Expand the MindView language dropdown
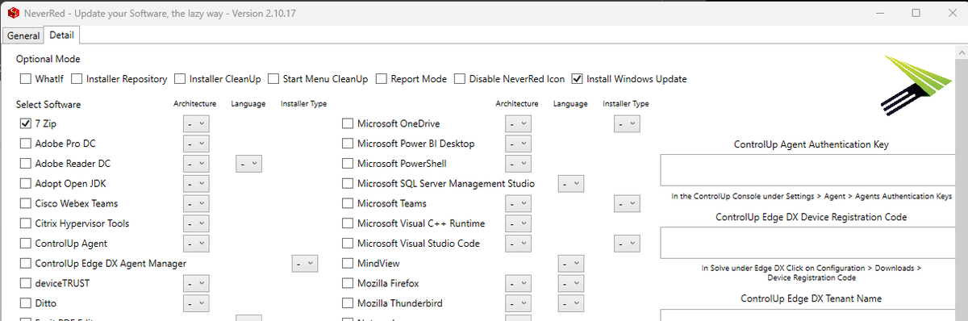The image size is (968, 321). click(571, 264)
